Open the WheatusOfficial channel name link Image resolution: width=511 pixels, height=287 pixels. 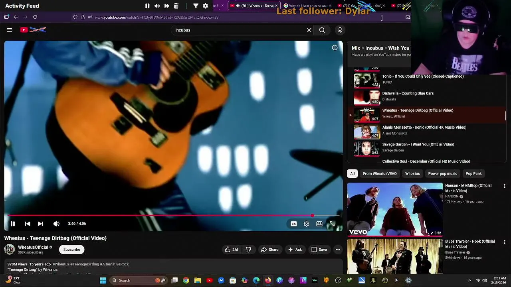tap(33, 247)
